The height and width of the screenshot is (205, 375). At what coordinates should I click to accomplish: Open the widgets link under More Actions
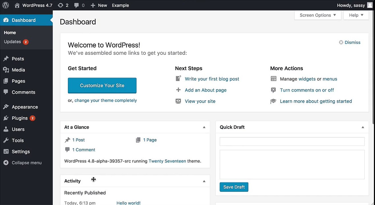(x=307, y=79)
